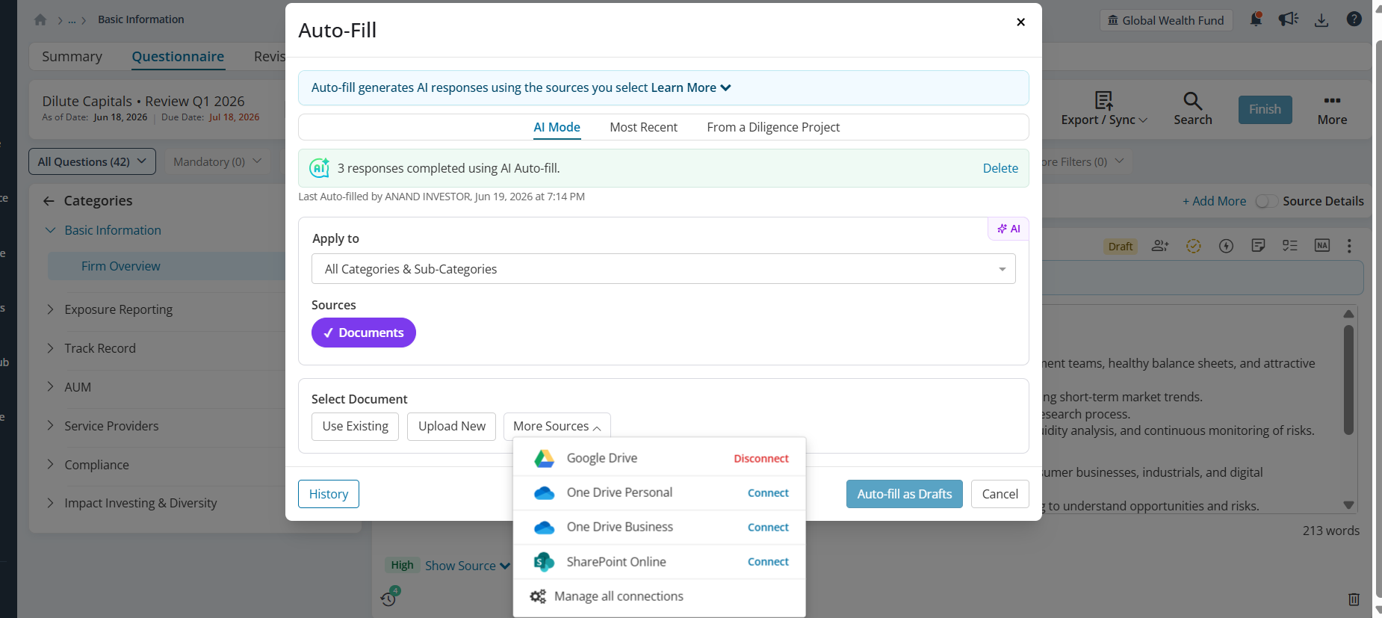Image resolution: width=1382 pixels, height=618 pixels.
Task: Click the lightning bolt auto-fill icon
Action: click(x=1226, y=246)
